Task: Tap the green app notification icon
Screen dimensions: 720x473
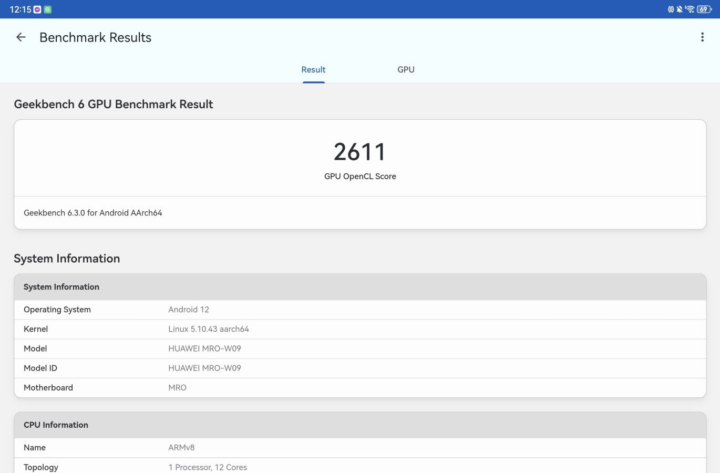Action: pyautogui.click(x=47, y=9)
